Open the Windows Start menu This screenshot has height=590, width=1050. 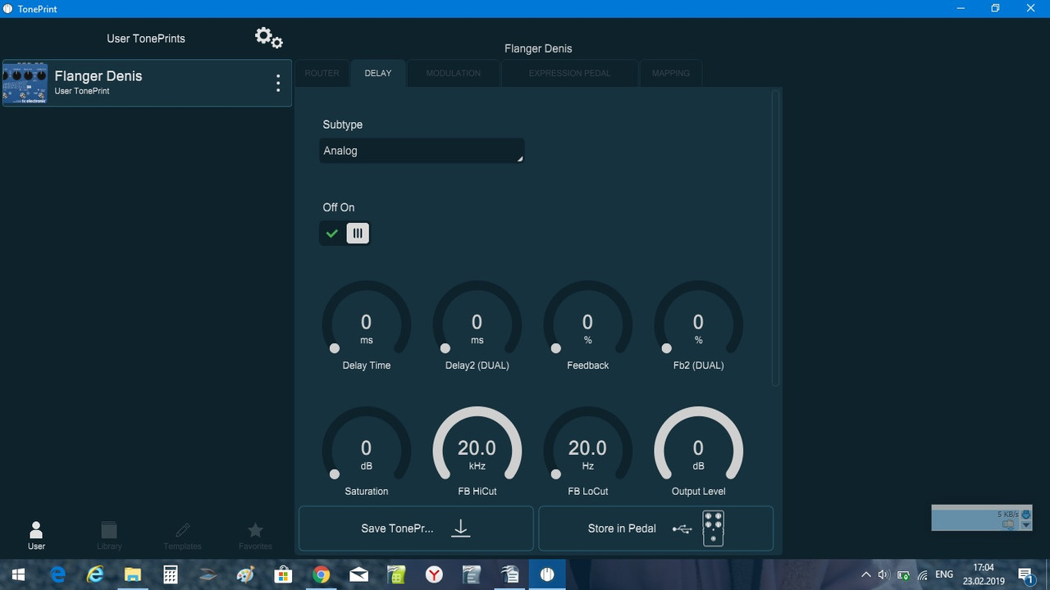[18, 575]
